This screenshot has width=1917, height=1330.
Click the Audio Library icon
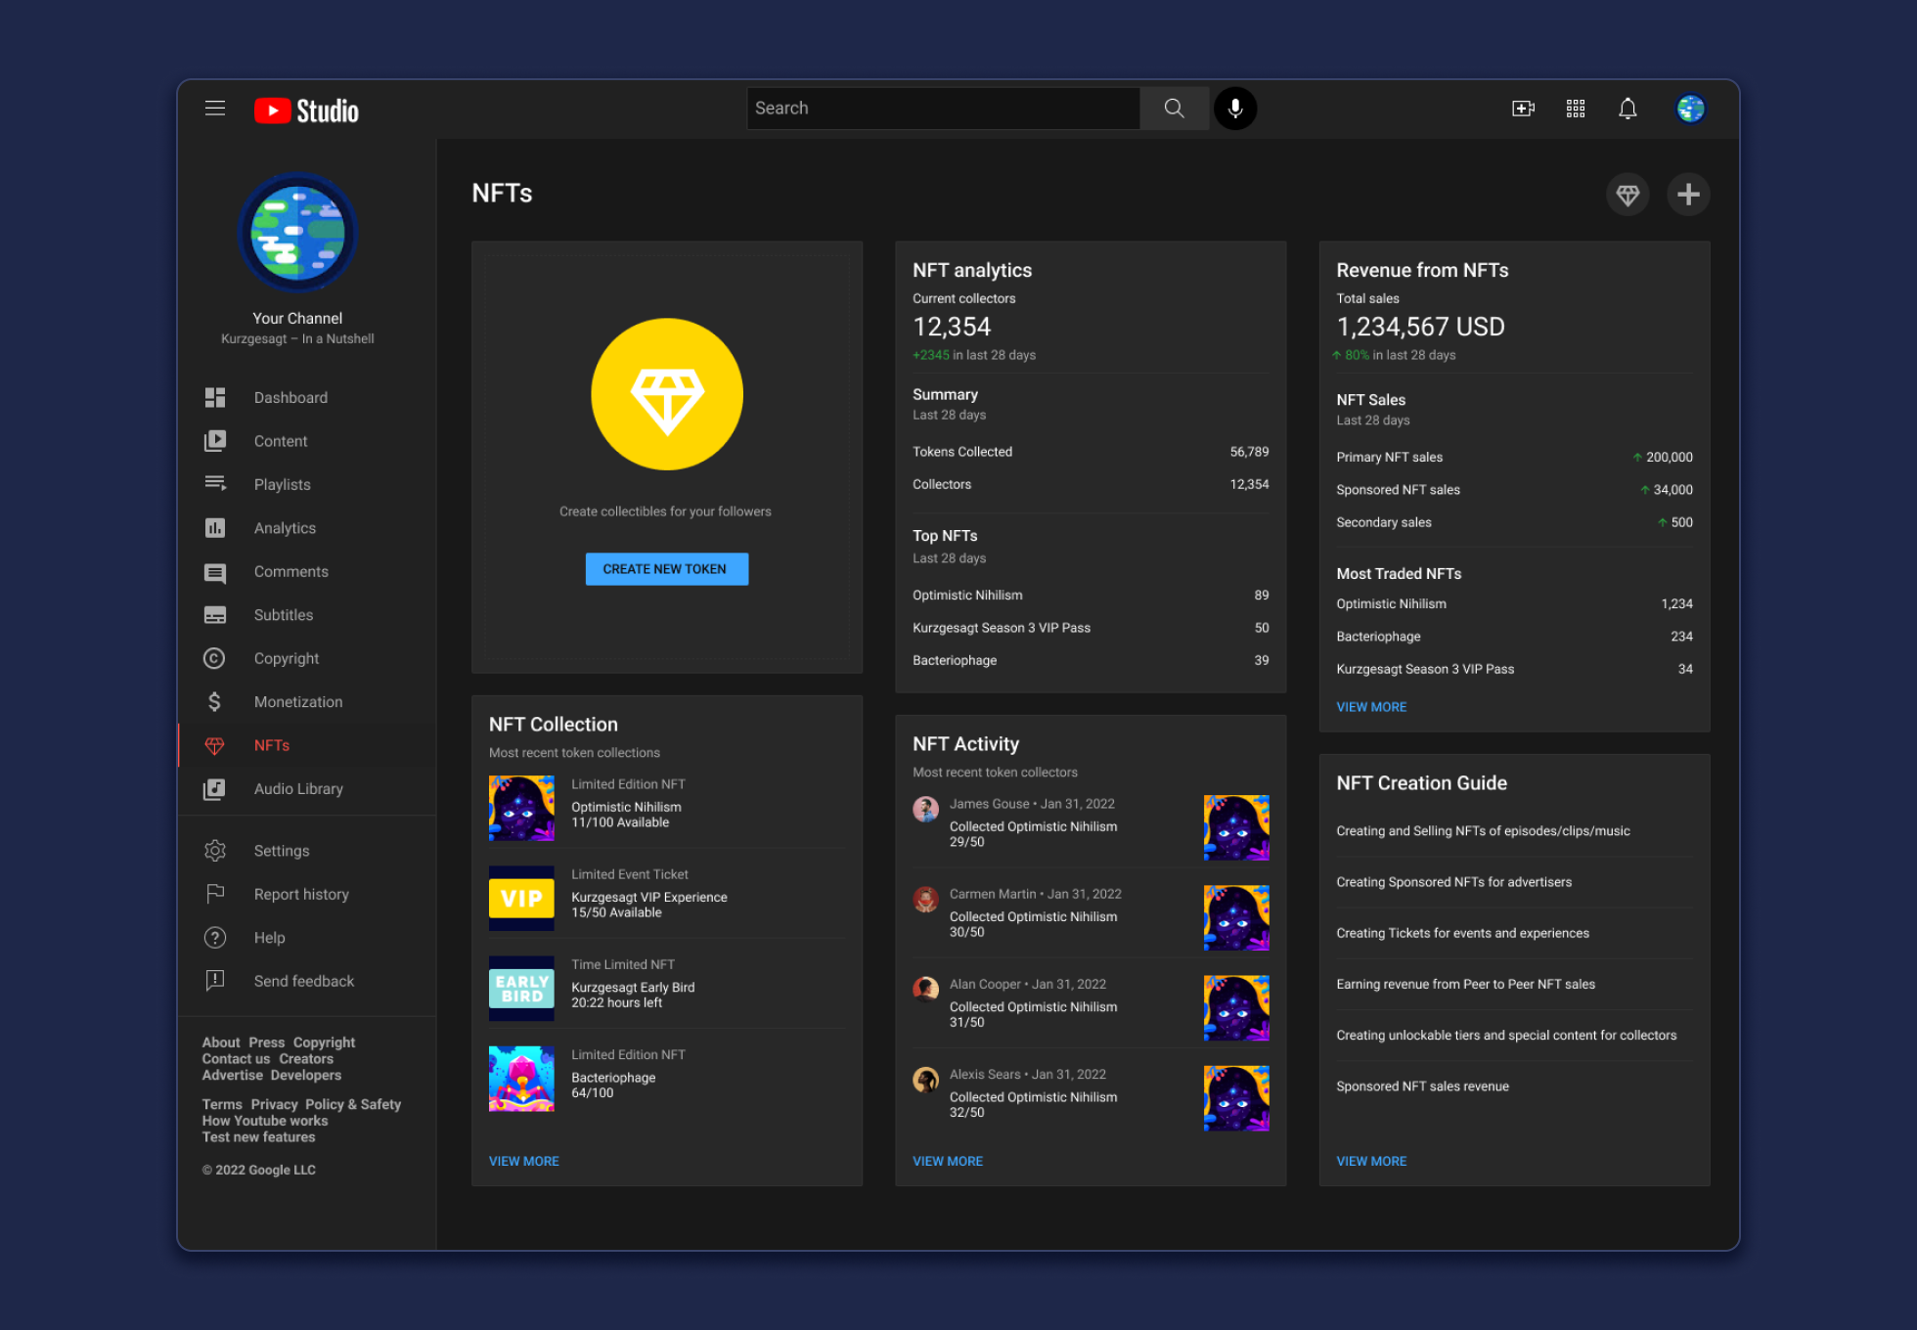214,789
